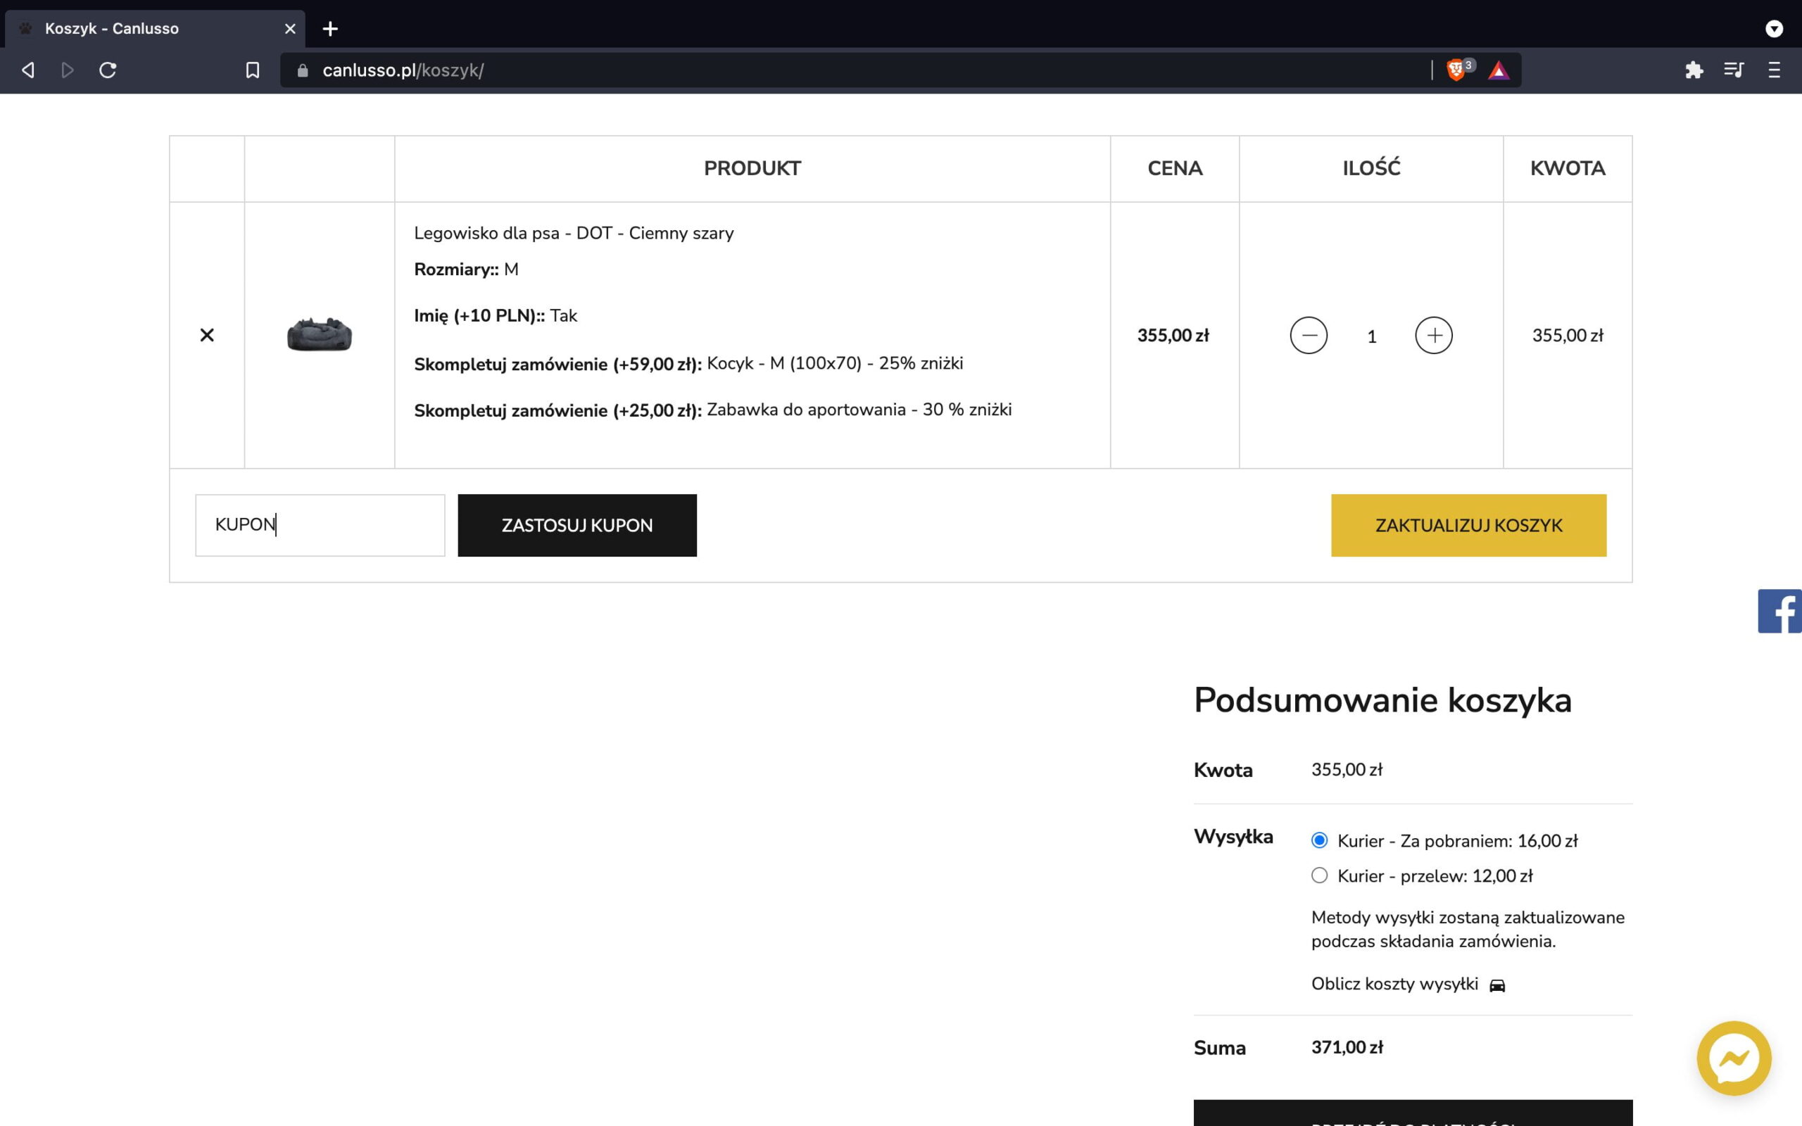Open the Facebook side widget
The height and width of the screenshot is (1126, 1802).
[x=1779, y=611]
